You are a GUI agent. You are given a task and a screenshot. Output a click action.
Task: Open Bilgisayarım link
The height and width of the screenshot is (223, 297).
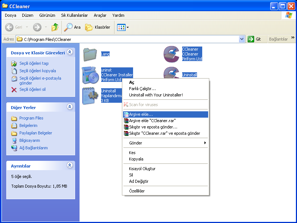(x=29, y=140)
